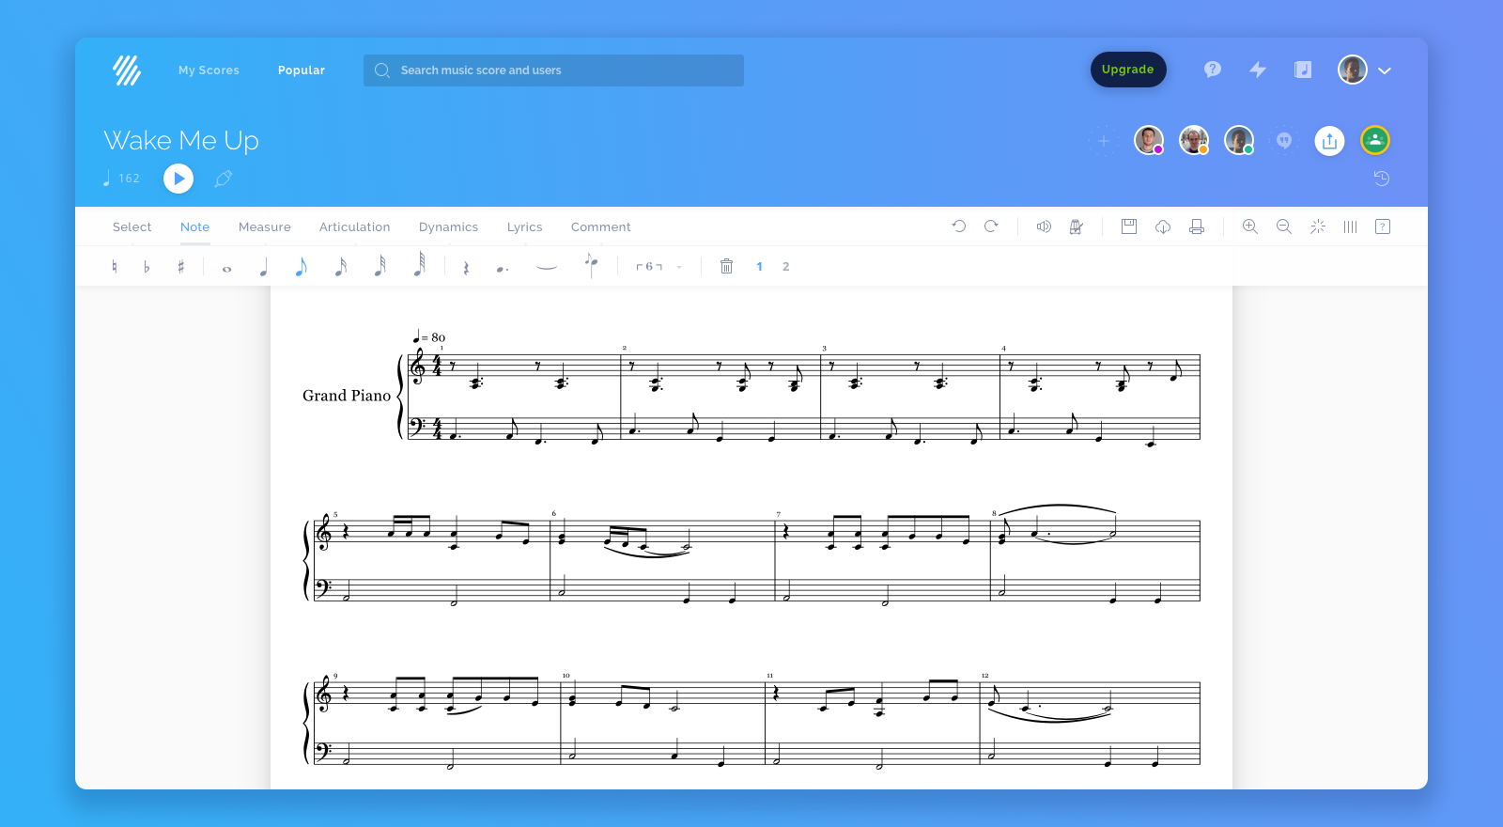
Task: Click collaborator avatar with purple dot
Action: pos(1149,141)
